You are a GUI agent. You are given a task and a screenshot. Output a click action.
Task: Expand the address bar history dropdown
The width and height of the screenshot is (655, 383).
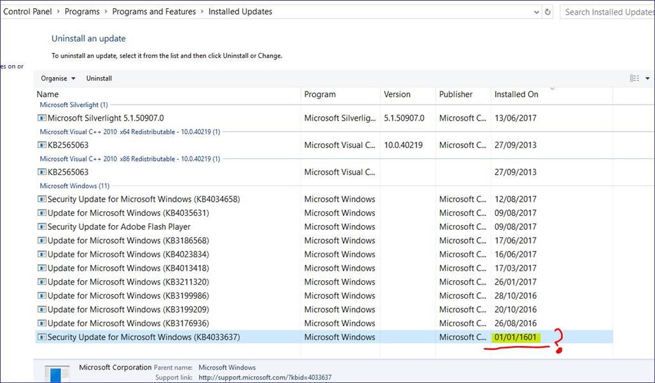pos(537,12)
